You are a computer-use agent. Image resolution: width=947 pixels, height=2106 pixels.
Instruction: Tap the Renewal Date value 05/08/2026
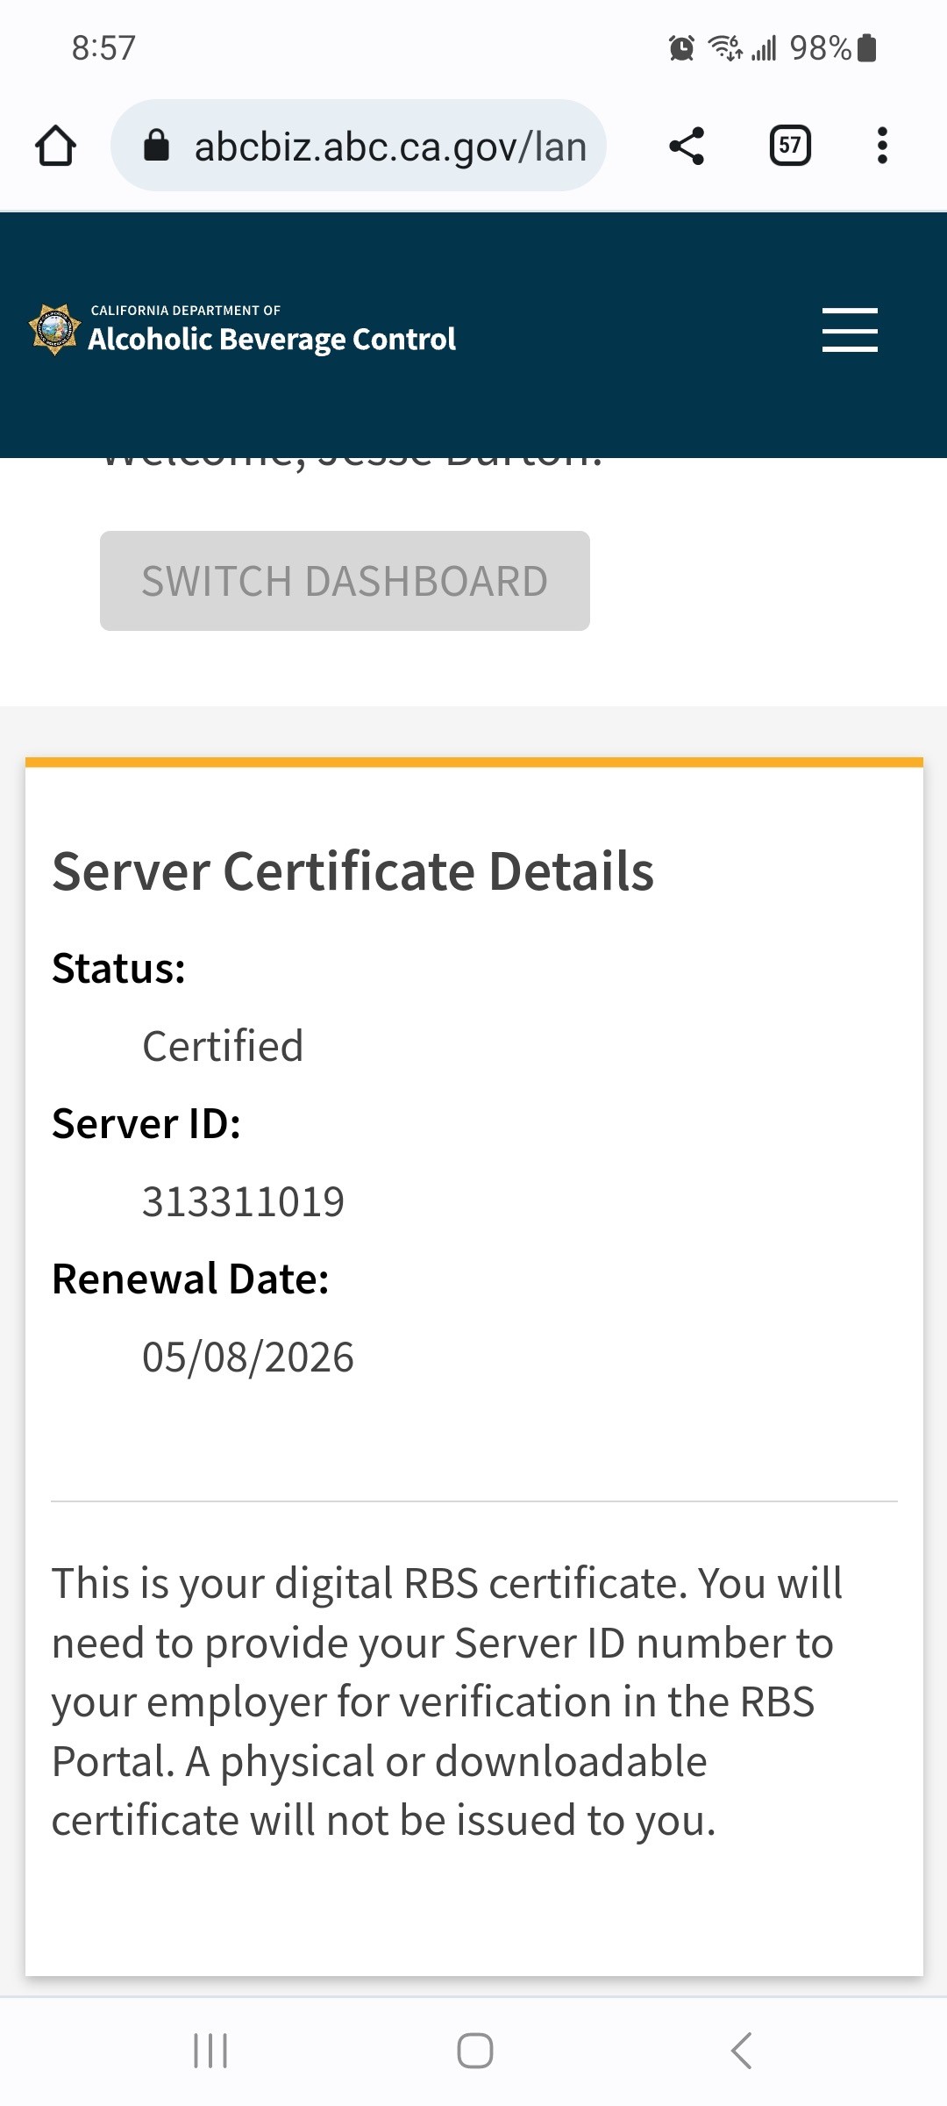click(248, 1357)
